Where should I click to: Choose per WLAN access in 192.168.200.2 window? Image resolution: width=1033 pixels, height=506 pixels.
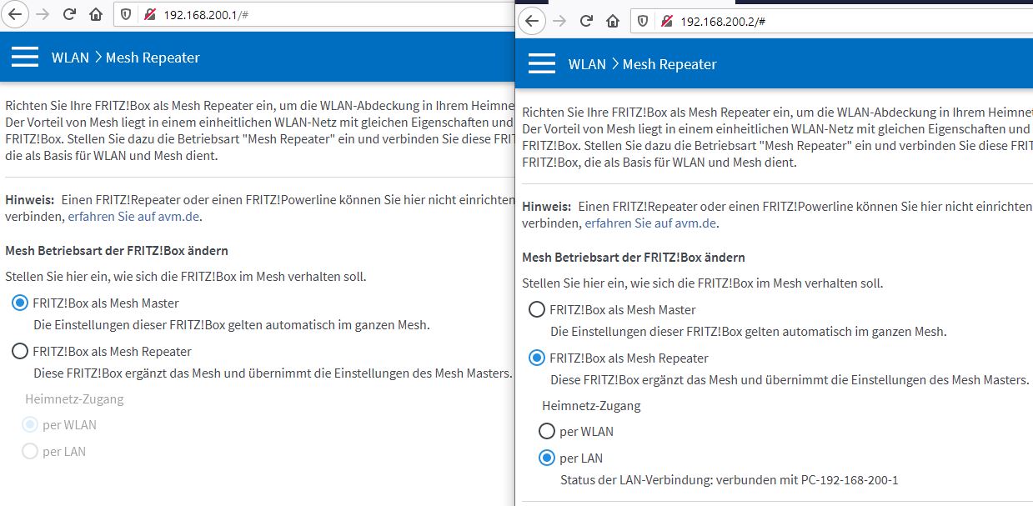(x=547, y=431)
